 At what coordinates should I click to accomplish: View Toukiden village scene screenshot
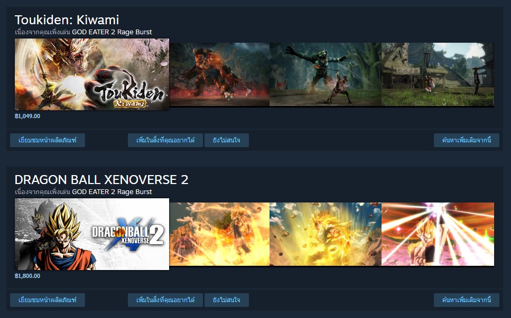pos(438,74)
